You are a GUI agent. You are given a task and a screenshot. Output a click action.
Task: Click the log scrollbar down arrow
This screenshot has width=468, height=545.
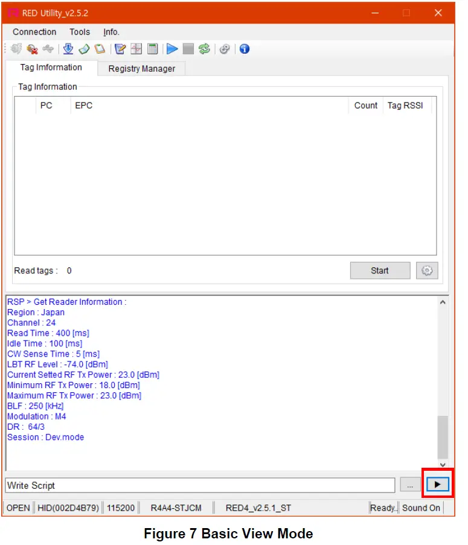pyautogui.click(x=443, y=465)
